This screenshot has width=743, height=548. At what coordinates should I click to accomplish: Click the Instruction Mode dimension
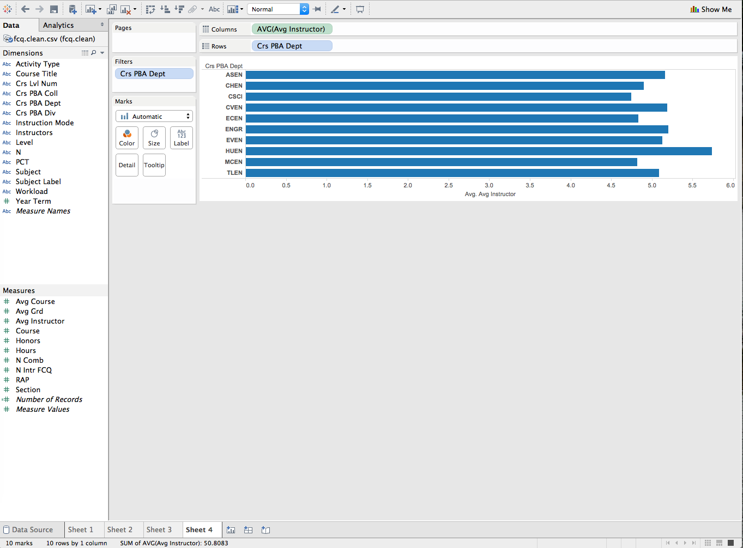(x=45, y=123)
